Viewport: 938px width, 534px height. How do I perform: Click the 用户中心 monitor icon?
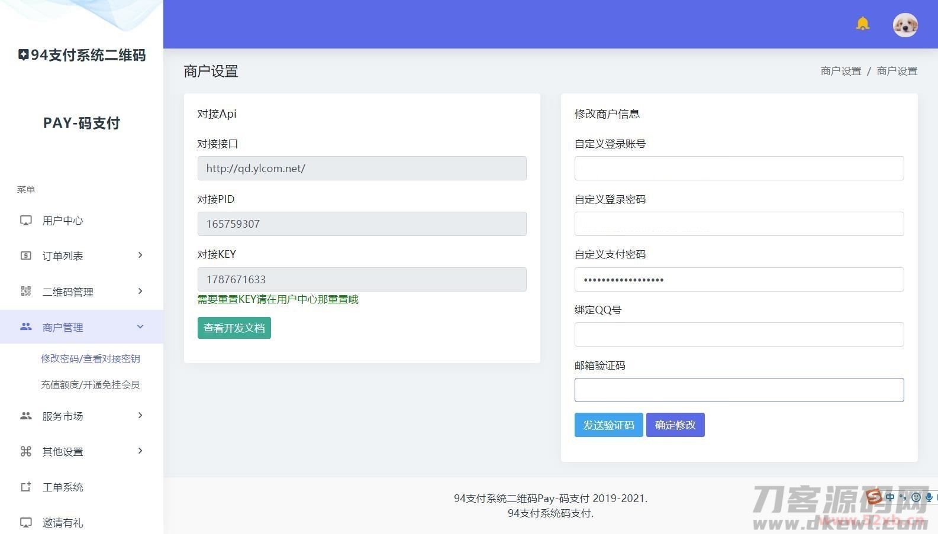click(26, 221)
